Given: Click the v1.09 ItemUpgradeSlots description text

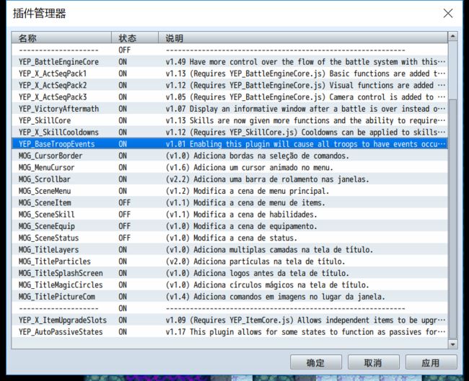Looking at the screenshot, I should 305,320.
